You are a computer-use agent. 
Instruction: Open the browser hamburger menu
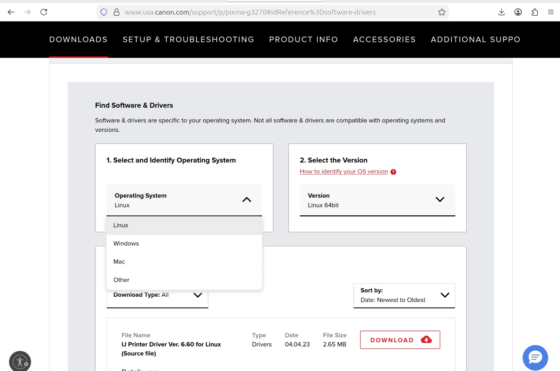(x=551, y=12)
